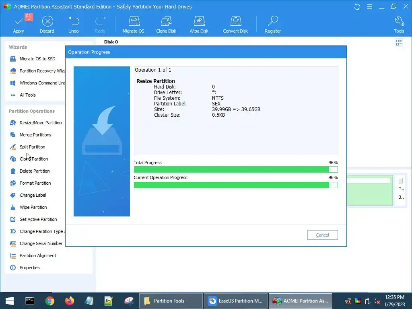Launch Google Chrome from taskbar

click(x=49, y=301)
